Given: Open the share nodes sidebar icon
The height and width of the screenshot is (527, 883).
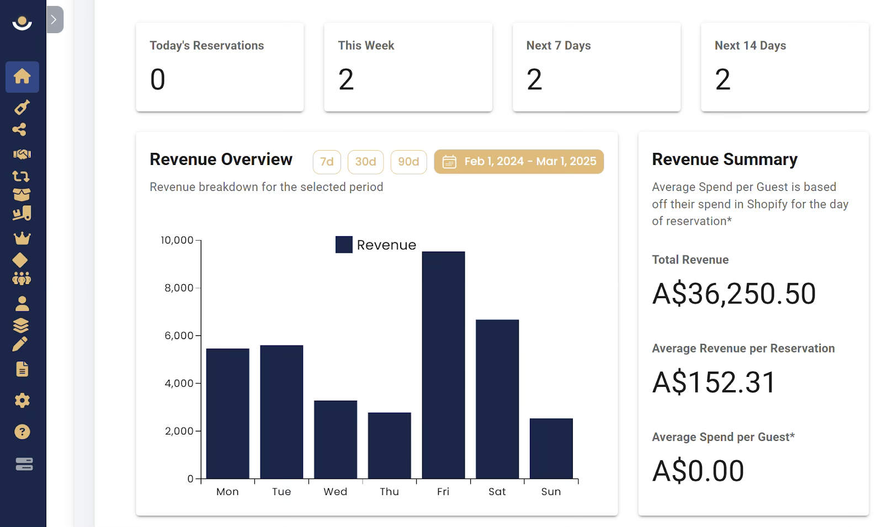Looking at the screenshot, I should click(x=19, y=130).
